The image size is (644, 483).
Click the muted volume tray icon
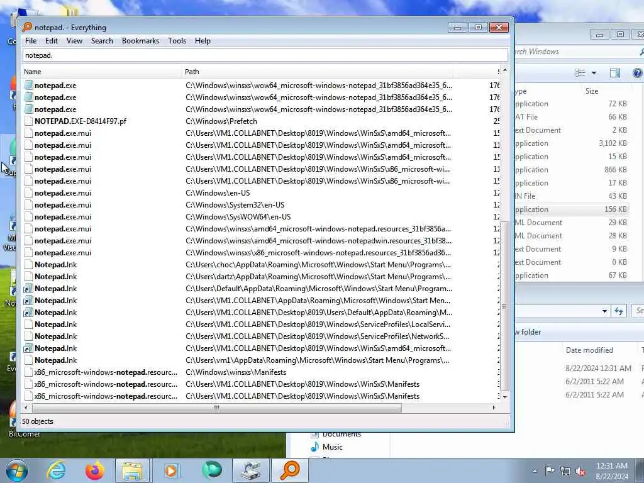click(580, 472)
